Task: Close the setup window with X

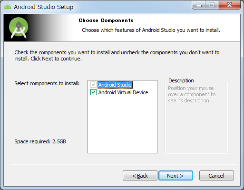Action: click(229, 5)
